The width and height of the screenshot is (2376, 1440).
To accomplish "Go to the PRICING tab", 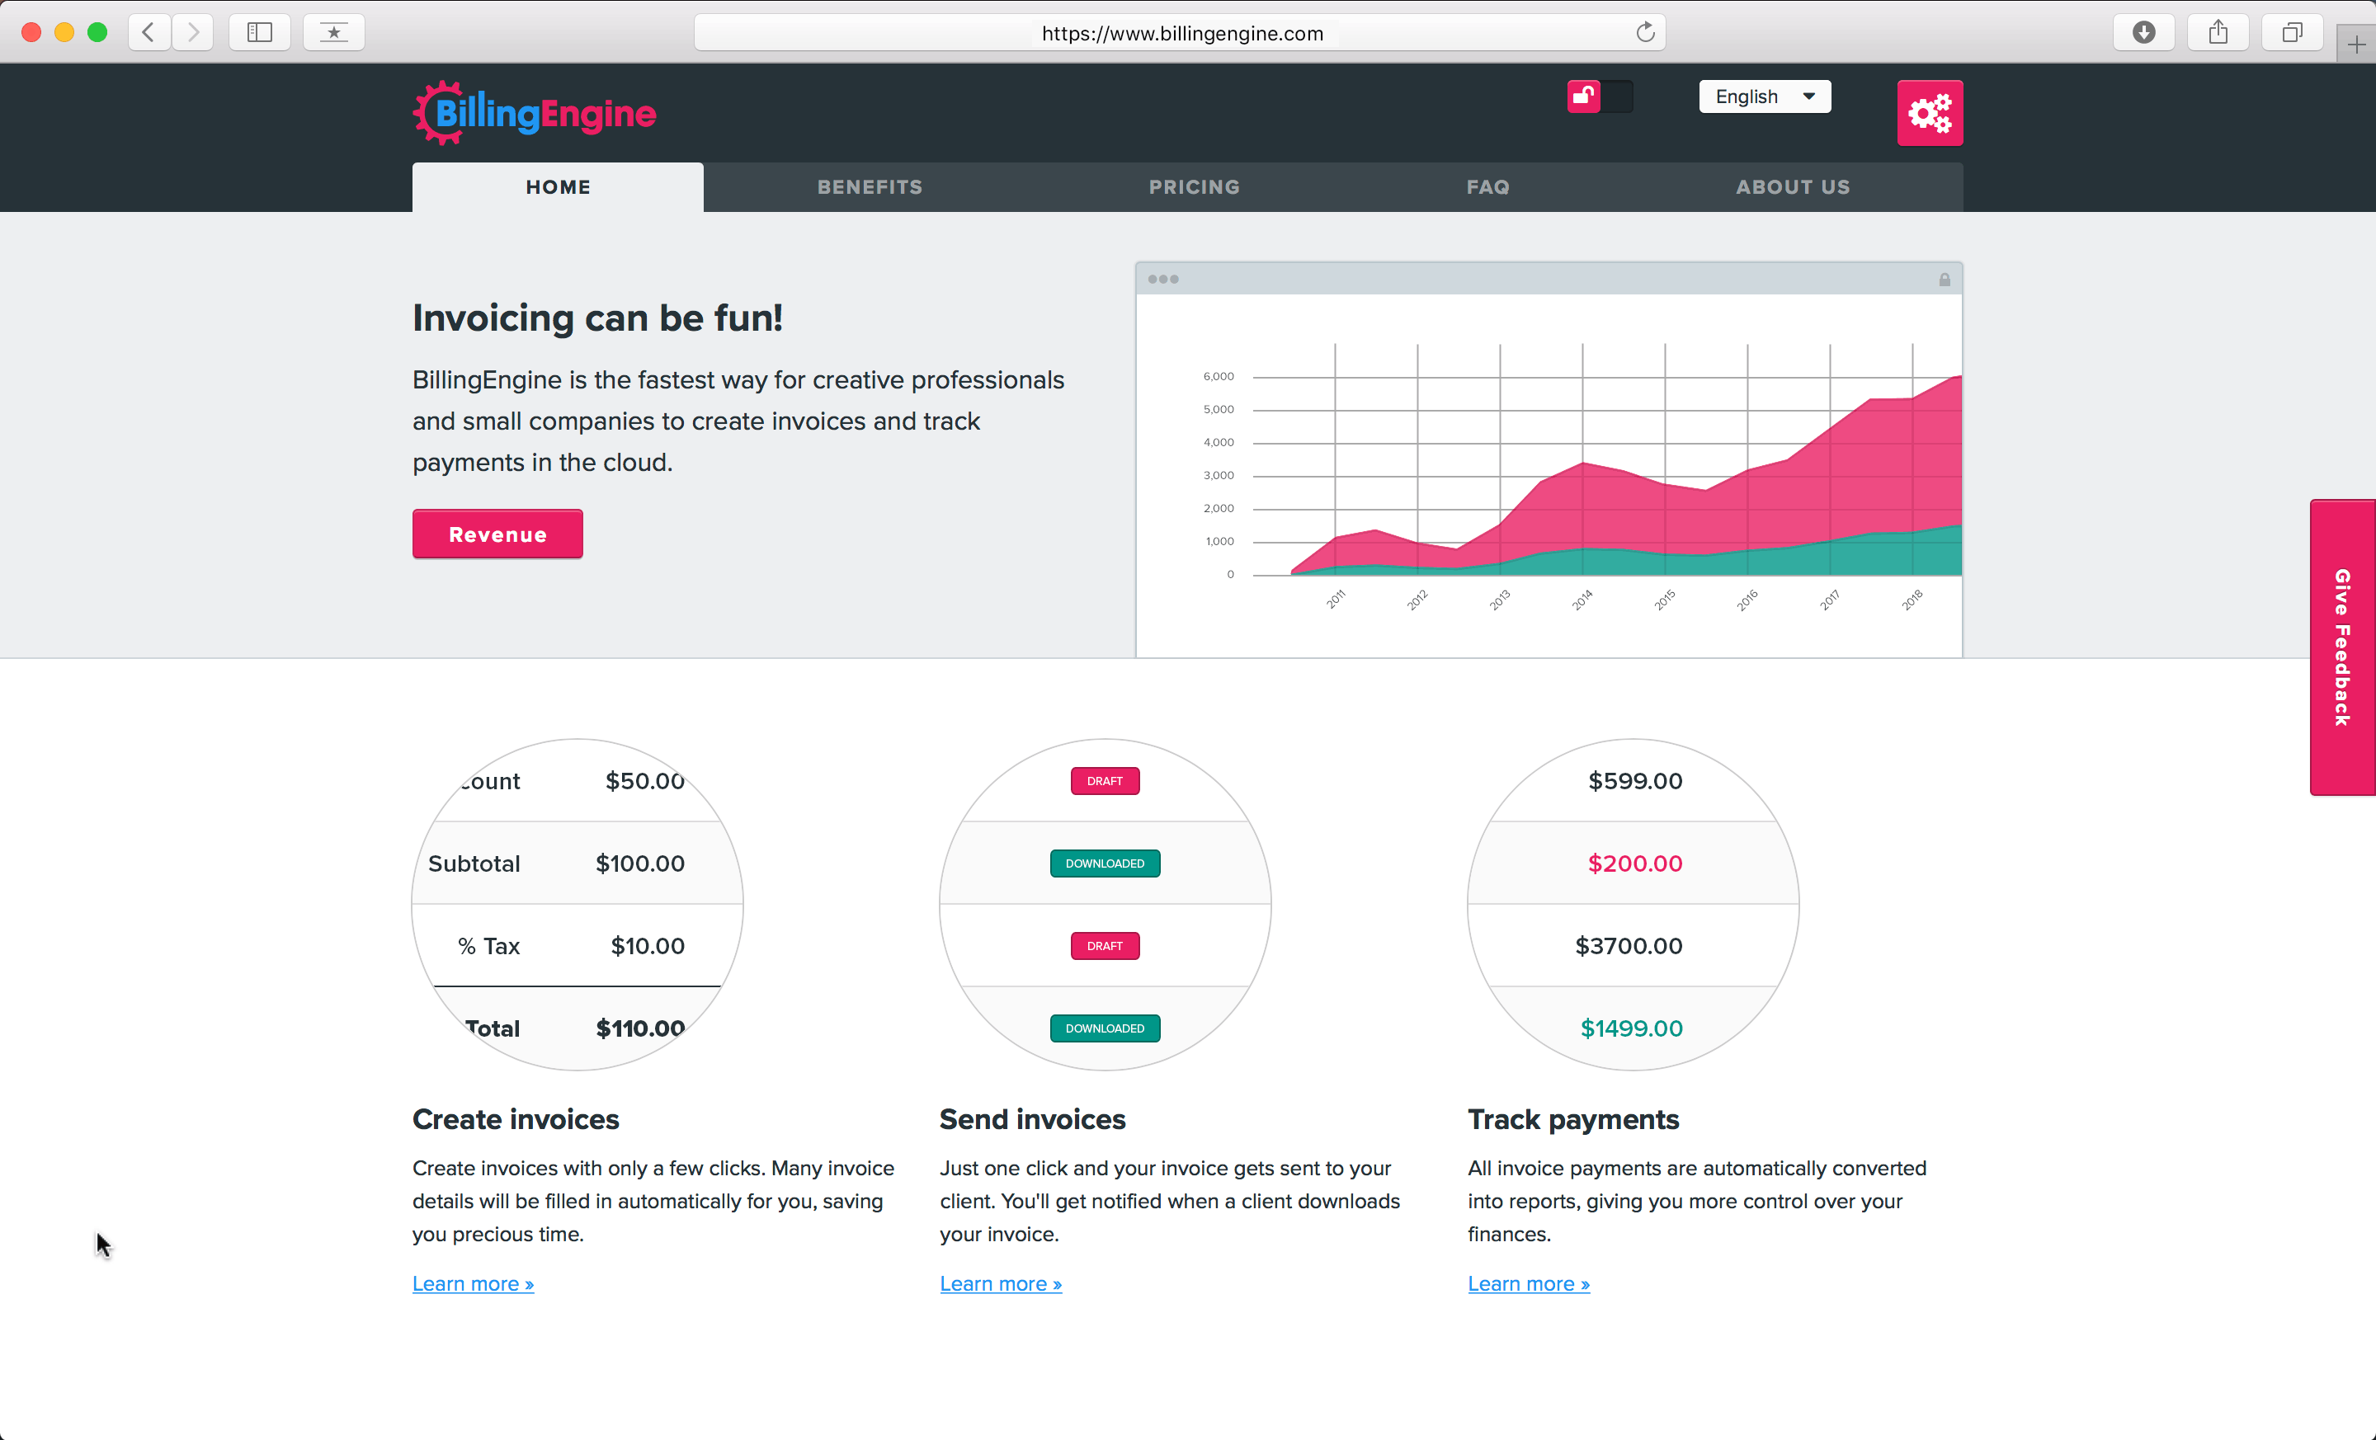I will [1194, 187].
